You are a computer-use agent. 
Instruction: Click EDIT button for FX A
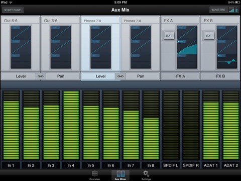pos(169,36)
